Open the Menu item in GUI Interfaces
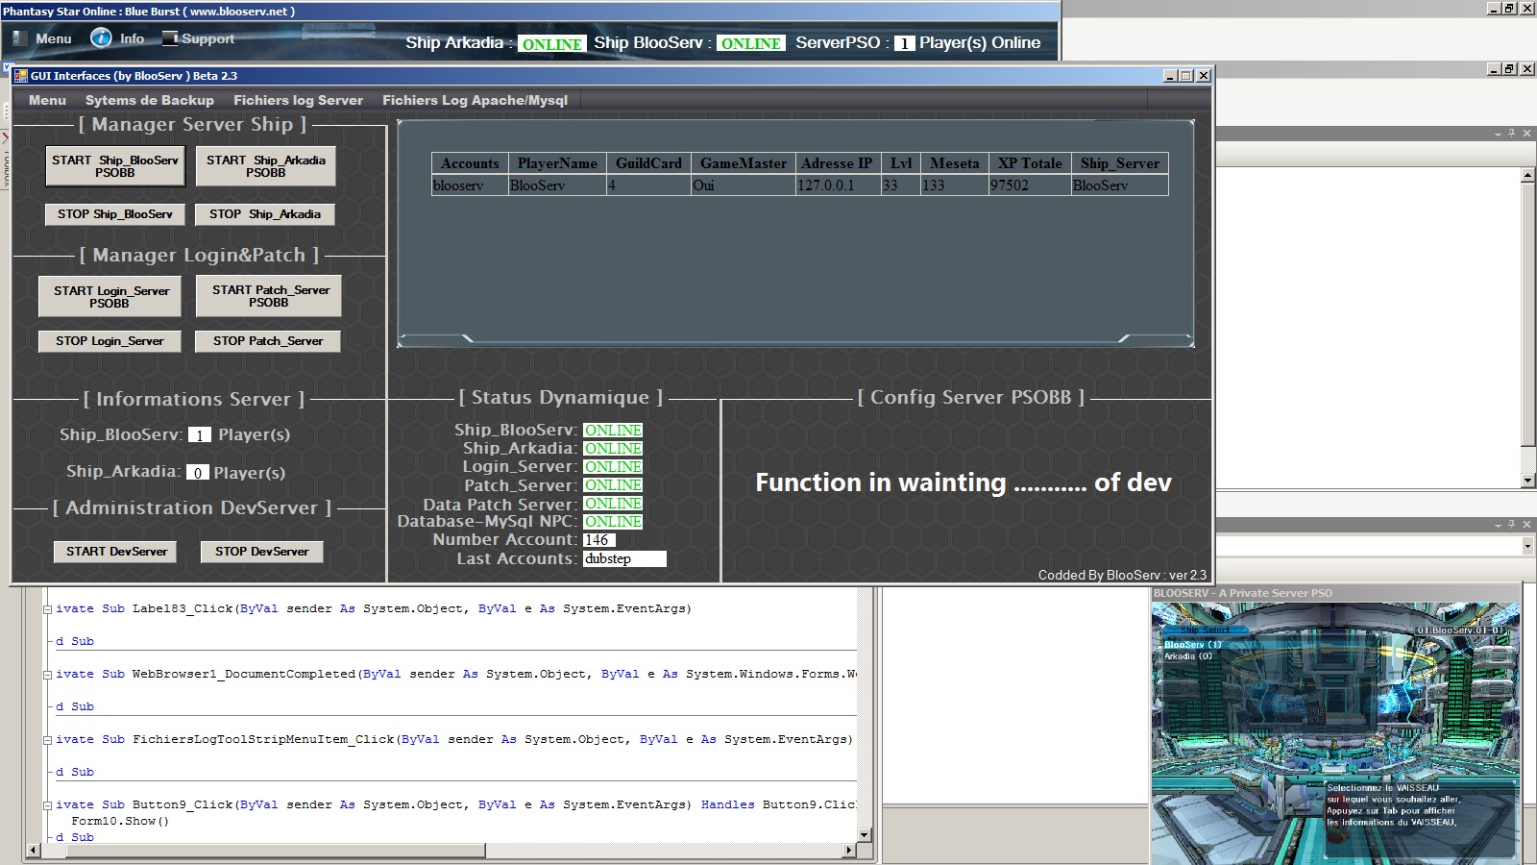Image resolution: width=1537 pixels, height=865 pixels. (47, 100)
